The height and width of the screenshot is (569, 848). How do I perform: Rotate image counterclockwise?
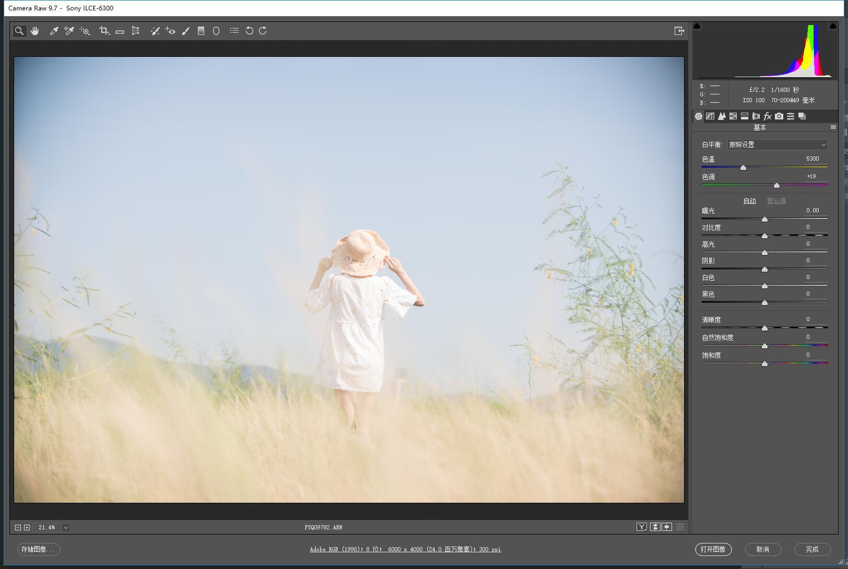tap(250, 31)
